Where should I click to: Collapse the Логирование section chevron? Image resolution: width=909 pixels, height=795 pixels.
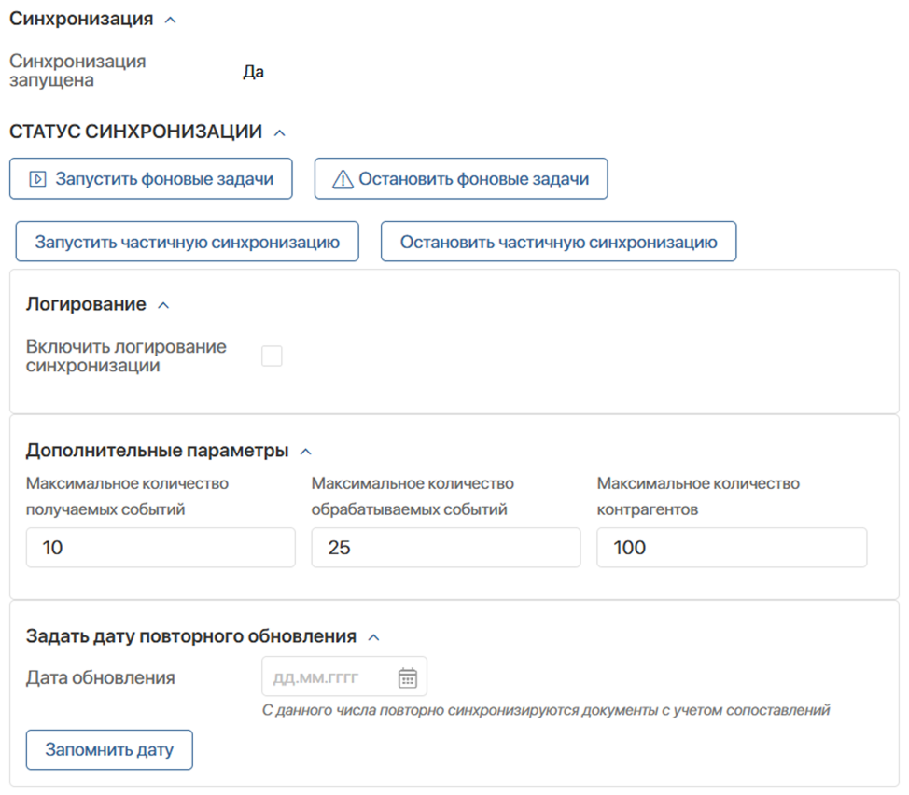[x=164, y=305]
